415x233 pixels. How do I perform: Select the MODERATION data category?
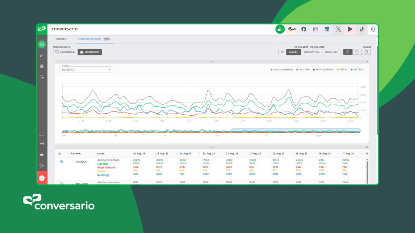point(90,52)
